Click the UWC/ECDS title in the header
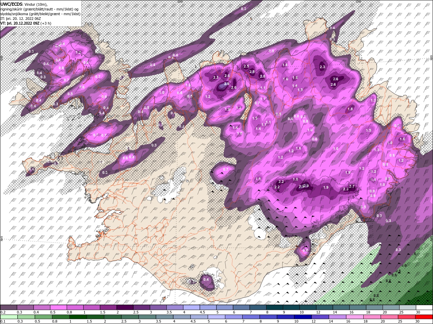 pos(11,4)
